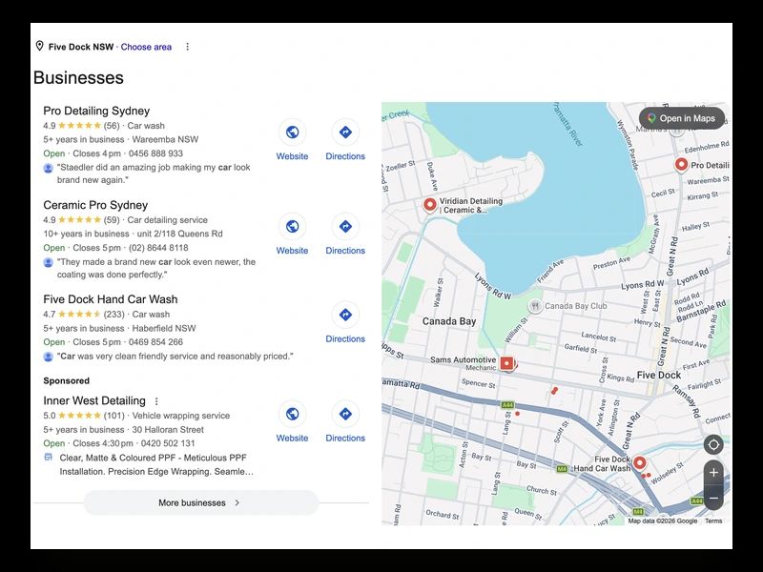Click 'Vehicle wrapping service' category text
763x572 pixels.
click(x=181, y=416)
